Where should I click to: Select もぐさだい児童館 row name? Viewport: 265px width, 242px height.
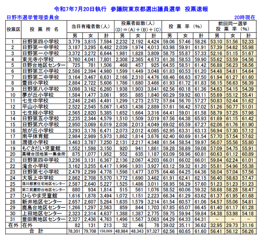[41, 148]
